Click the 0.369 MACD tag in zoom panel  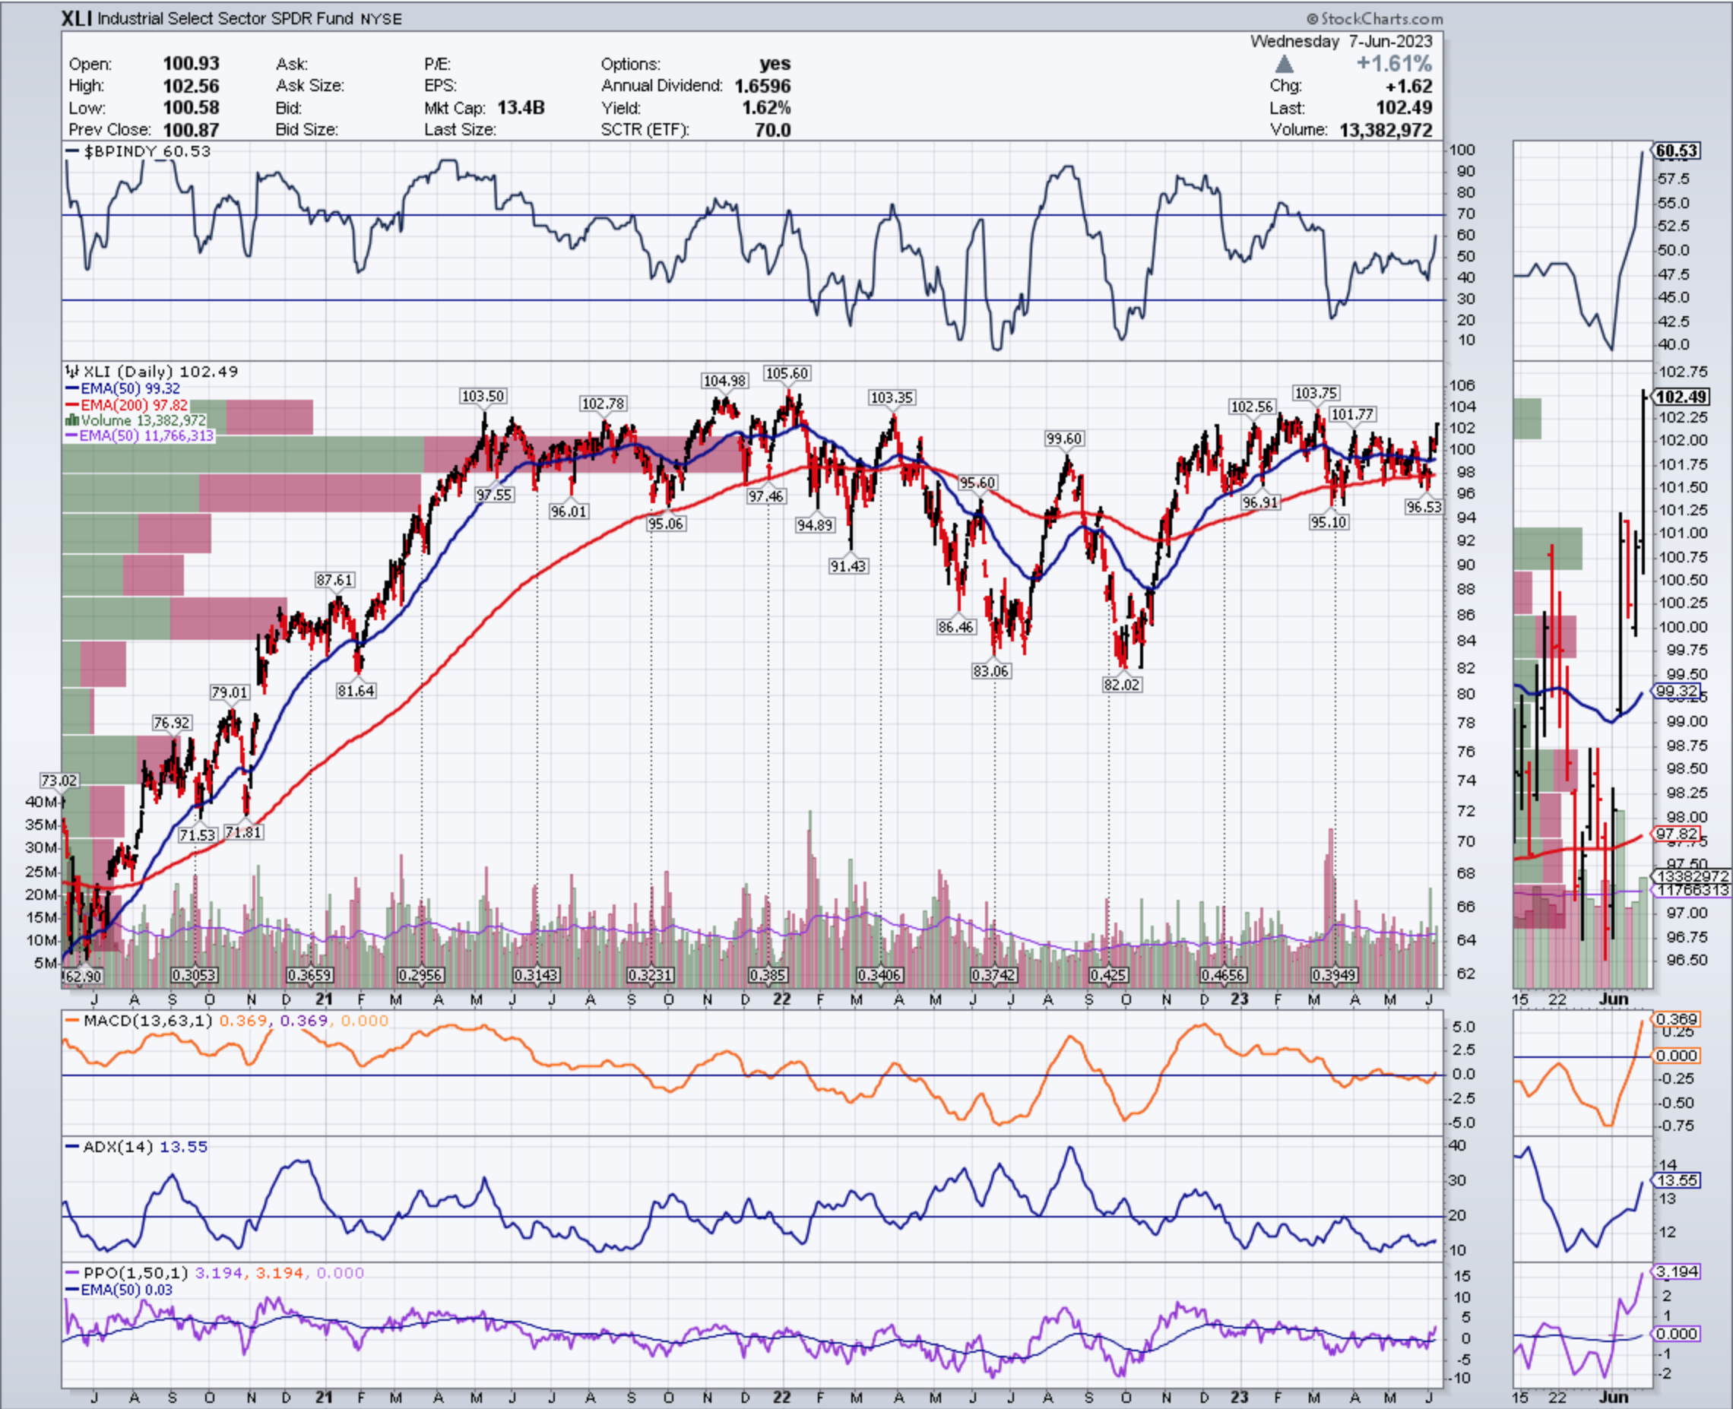[x=1676, y=1019]
